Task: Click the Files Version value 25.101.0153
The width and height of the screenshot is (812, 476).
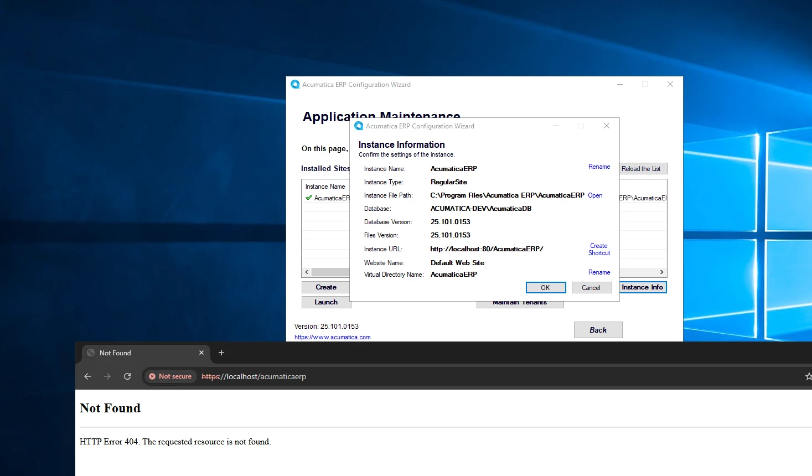Action: [x=451, y=235]
